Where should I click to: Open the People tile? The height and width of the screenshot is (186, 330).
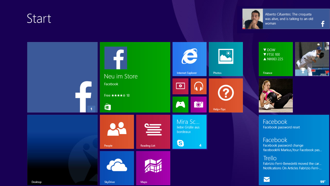click(x=117, y=132)
